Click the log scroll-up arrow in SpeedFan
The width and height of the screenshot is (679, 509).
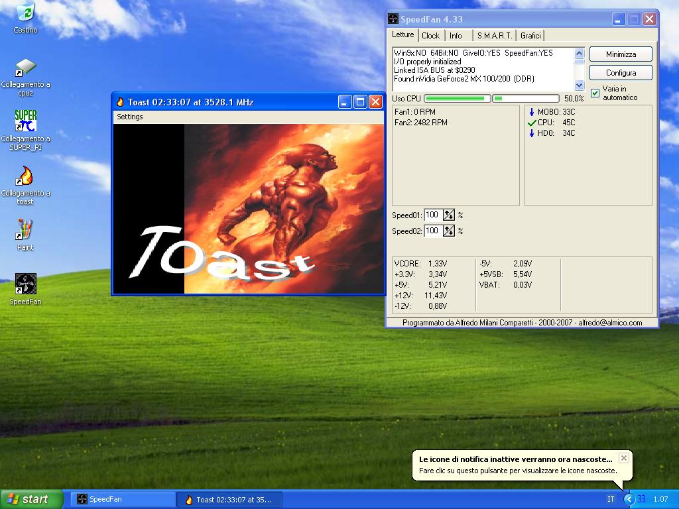pyautogui.click(x=579, y=53)
